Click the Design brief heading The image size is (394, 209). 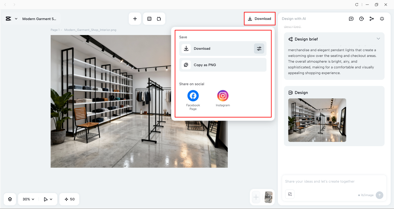click(306, 39)
